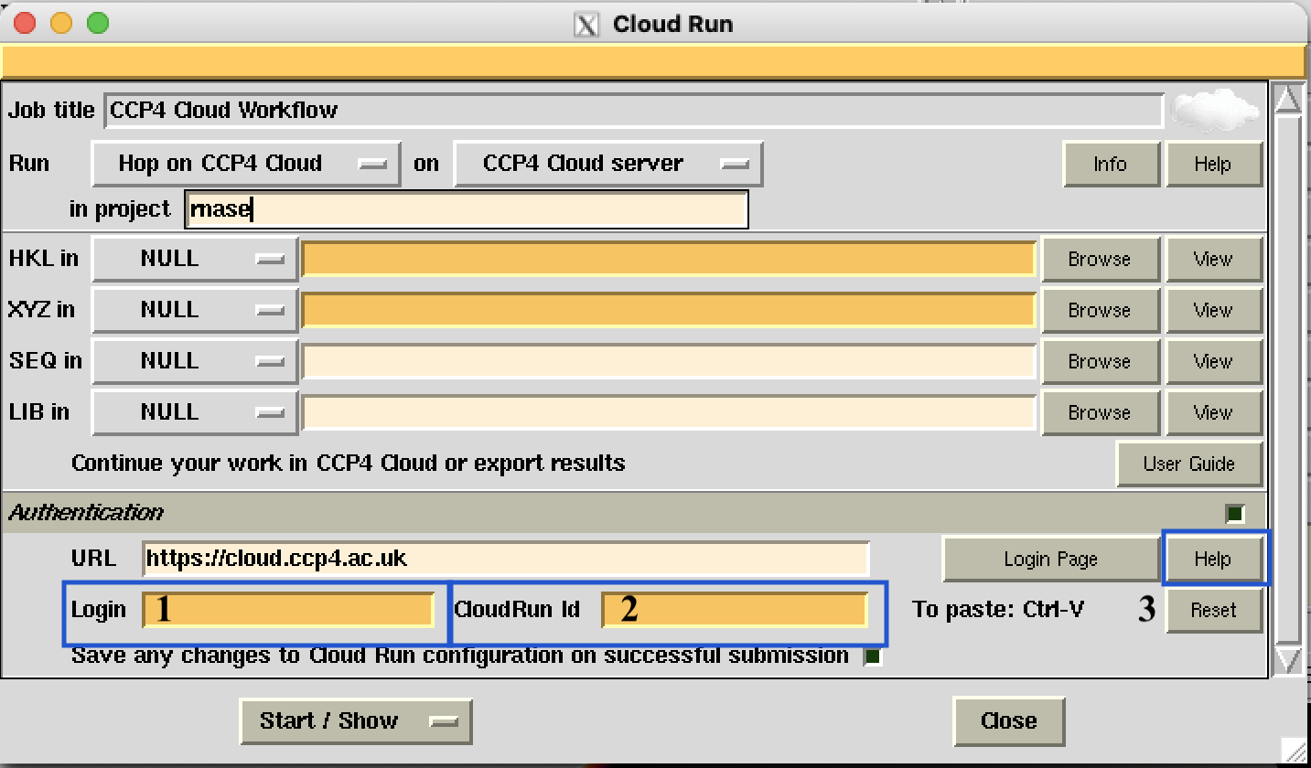1311x768 pixels.
Task: Open the Login Page
Action: pyautogui.click(x=1050, y=559)
